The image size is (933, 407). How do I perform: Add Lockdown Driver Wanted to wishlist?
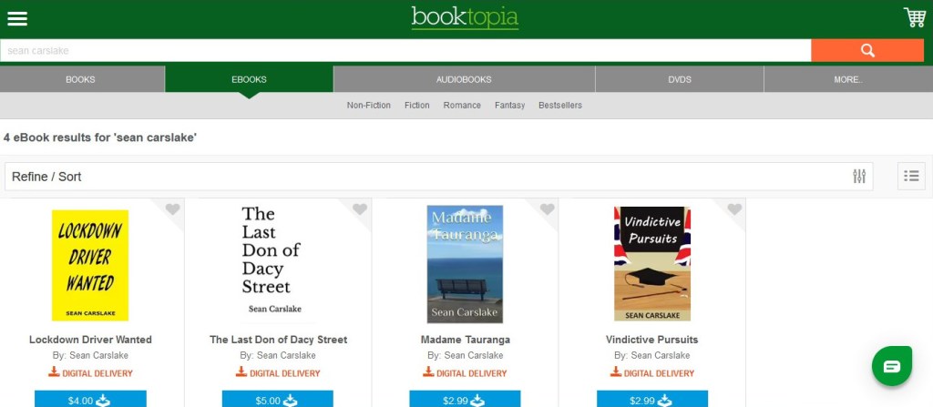point(172,210)
